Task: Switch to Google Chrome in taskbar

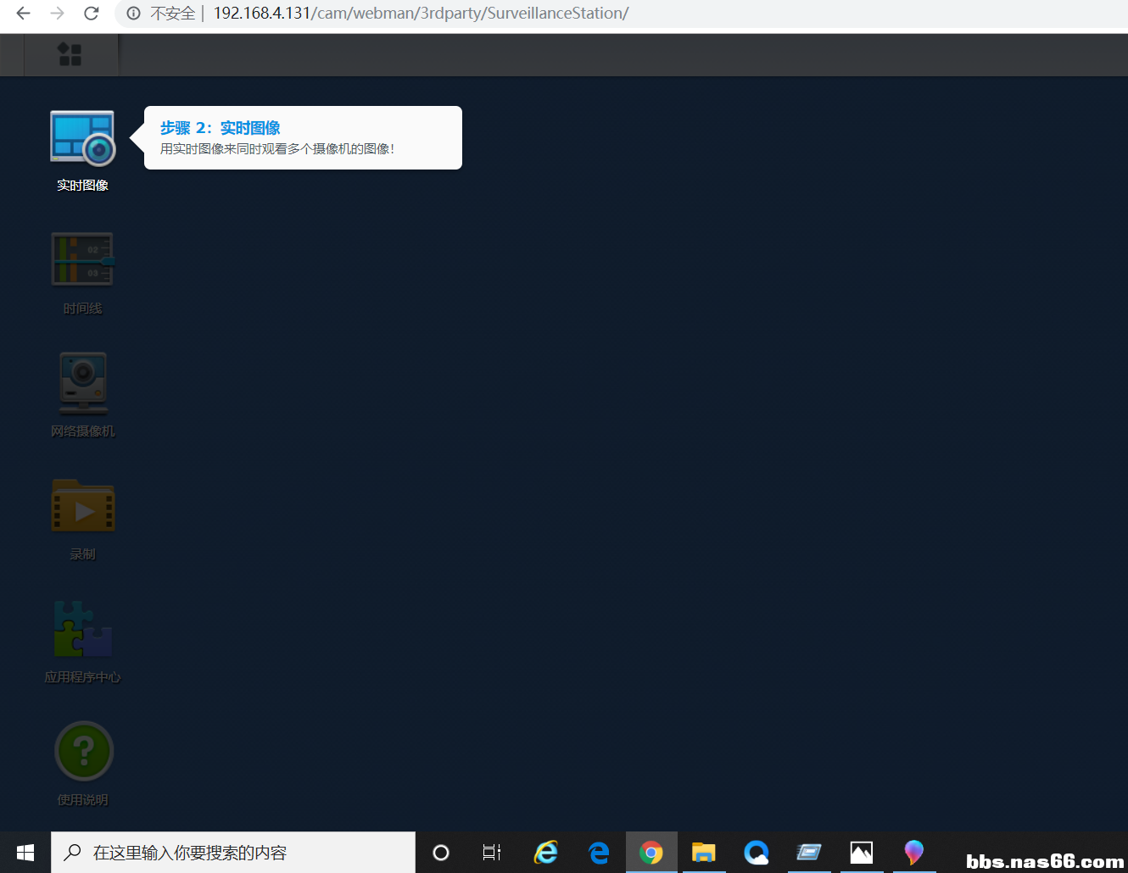Action: click(x=651, y=853)
